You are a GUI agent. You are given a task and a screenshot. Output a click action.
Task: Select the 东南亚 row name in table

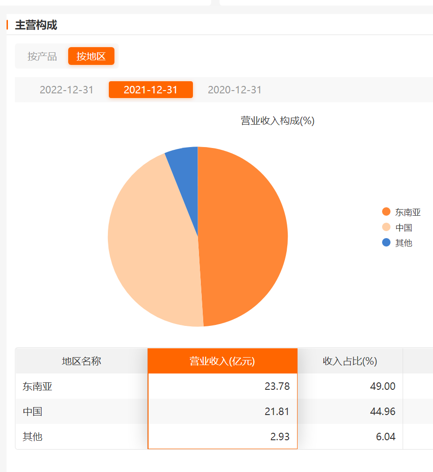(35, 387)
